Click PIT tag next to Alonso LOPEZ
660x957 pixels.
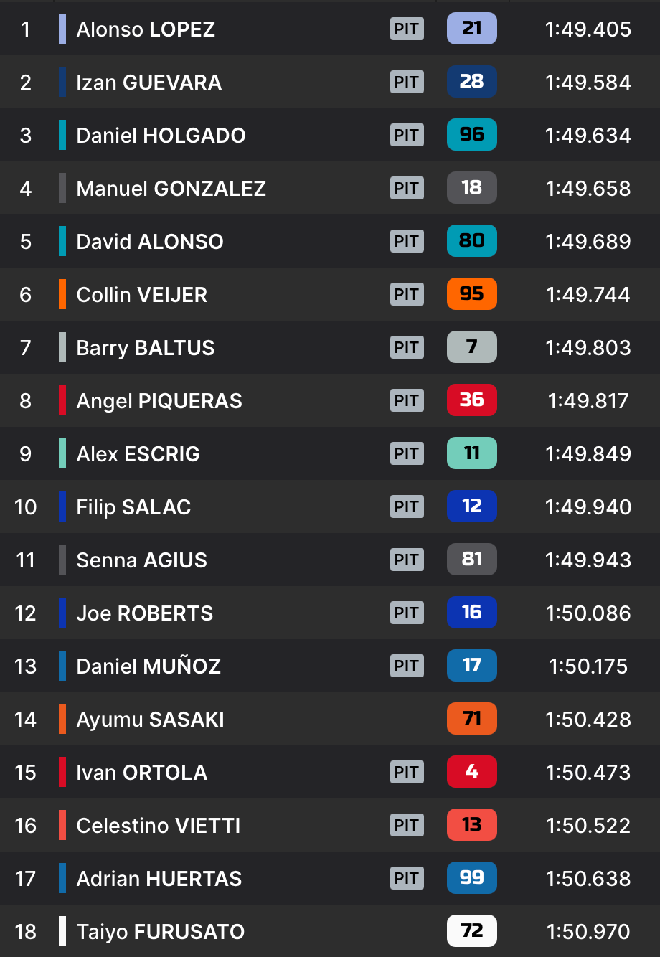[407, 29]
